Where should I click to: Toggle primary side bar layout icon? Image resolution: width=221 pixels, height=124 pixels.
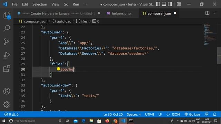(x=158, y=4)
